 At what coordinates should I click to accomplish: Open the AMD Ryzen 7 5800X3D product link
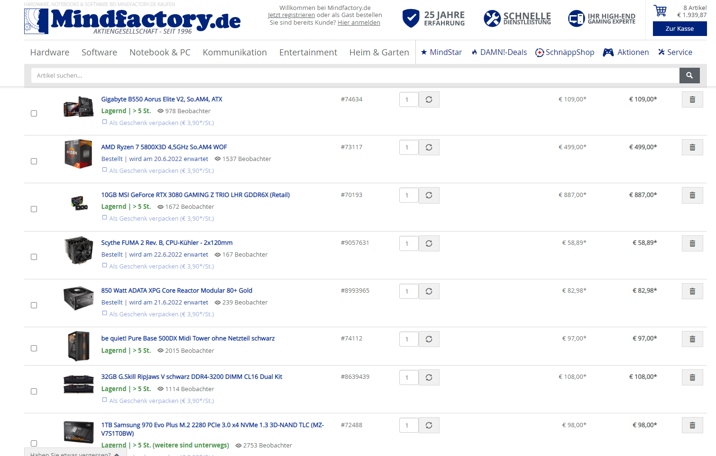point(164,147)
